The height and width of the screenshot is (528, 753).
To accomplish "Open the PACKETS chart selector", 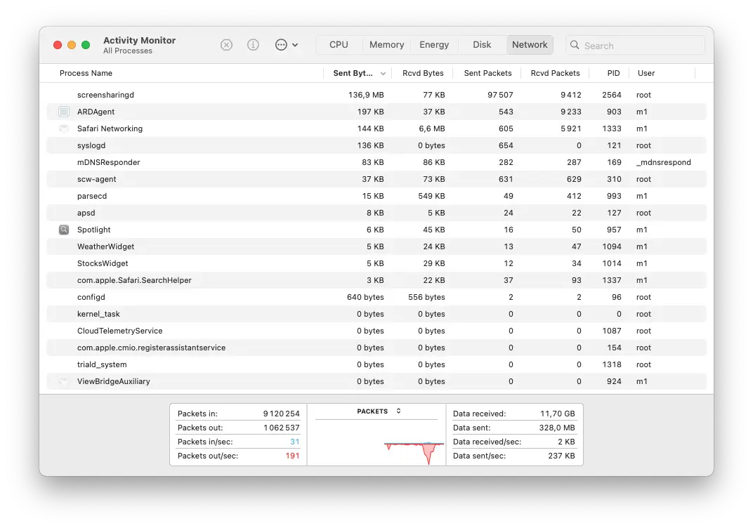I will [376, 411].
